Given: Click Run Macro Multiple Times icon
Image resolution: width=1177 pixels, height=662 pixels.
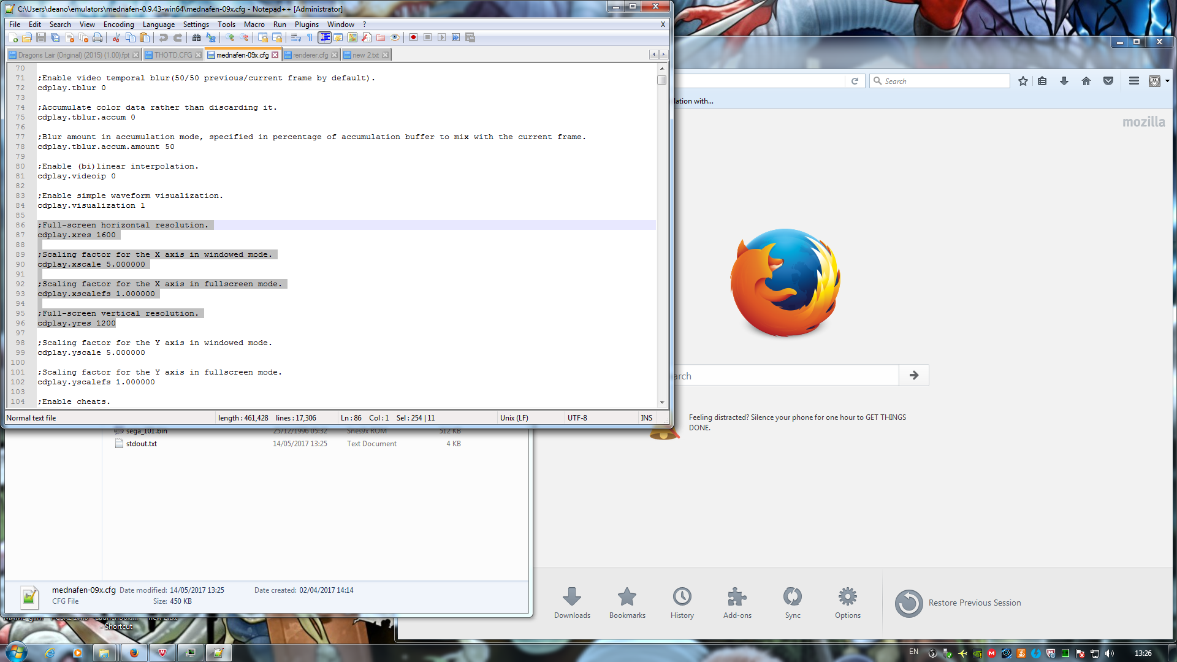Looking at the screenshot, I should coord(456,38).
